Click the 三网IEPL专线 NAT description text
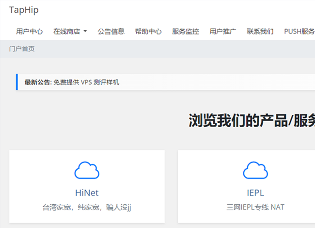The width and height of the screenshot is (315, 228). 255,207
